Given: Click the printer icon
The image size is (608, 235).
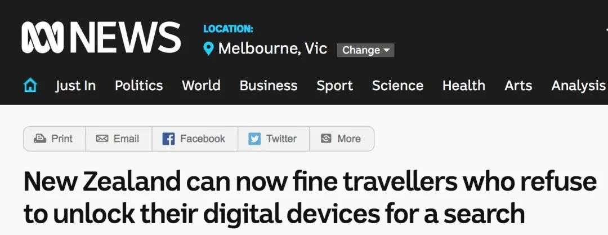Looking at the screenshot, I should 39,139.
